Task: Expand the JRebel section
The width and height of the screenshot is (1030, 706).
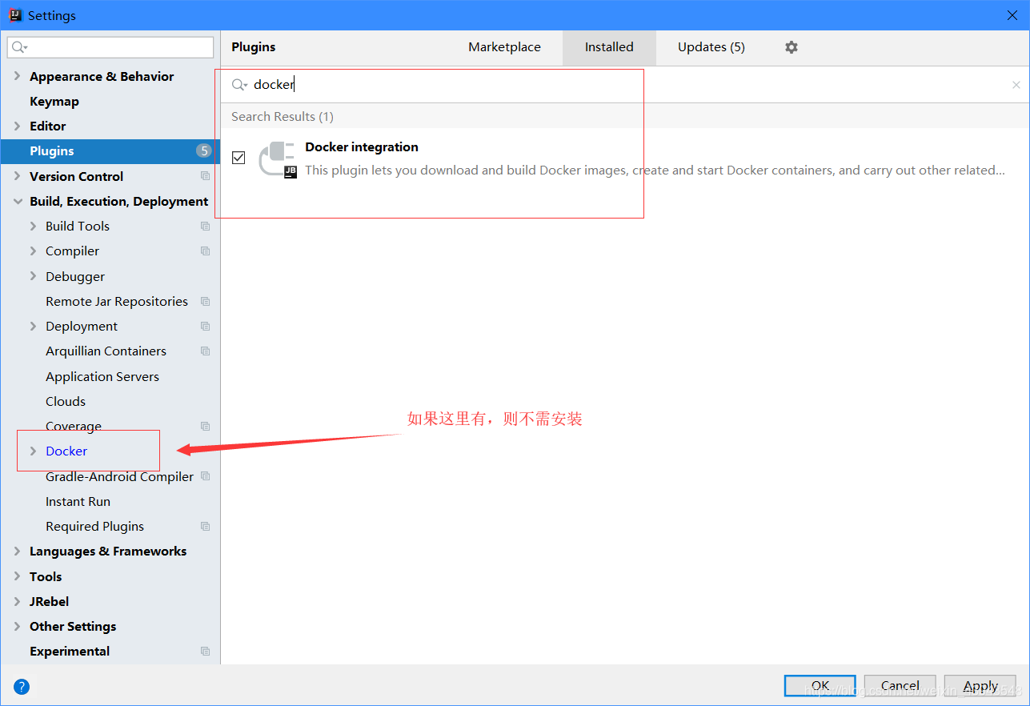Action: point(18,602)
